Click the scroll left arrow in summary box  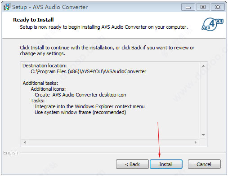[x=25, y=142]
